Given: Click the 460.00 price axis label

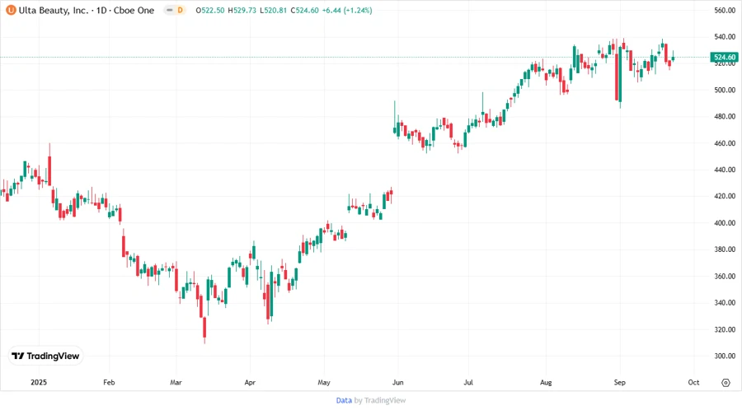Looking at the screenshot, I should pyautogui.click(x=725, y=143).
